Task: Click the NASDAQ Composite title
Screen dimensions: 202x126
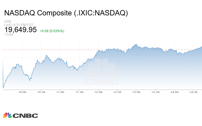Action: [x=66, y=13]
